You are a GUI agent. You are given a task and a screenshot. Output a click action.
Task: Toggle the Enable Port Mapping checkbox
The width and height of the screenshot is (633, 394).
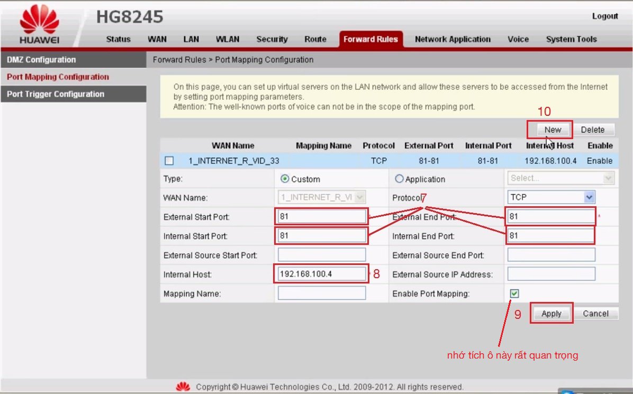click(514, 293)
